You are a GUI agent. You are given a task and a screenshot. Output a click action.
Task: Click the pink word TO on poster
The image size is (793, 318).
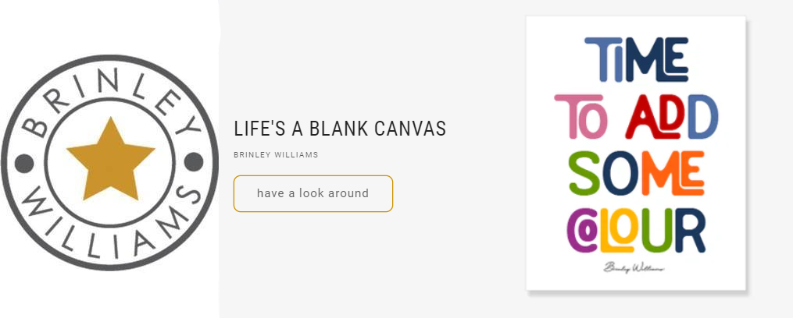580,117
